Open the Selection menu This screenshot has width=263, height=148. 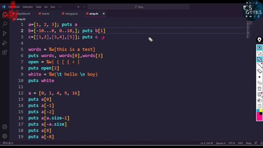[x=28, y=7]
